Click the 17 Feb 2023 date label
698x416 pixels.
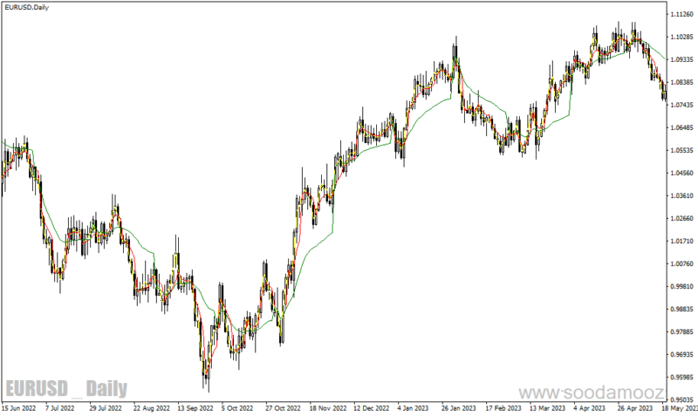[x=503, y=408]
